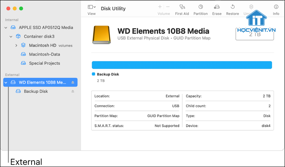Click the large yellow external drive icon
285x167 pixels.
[x=101, y=35]
